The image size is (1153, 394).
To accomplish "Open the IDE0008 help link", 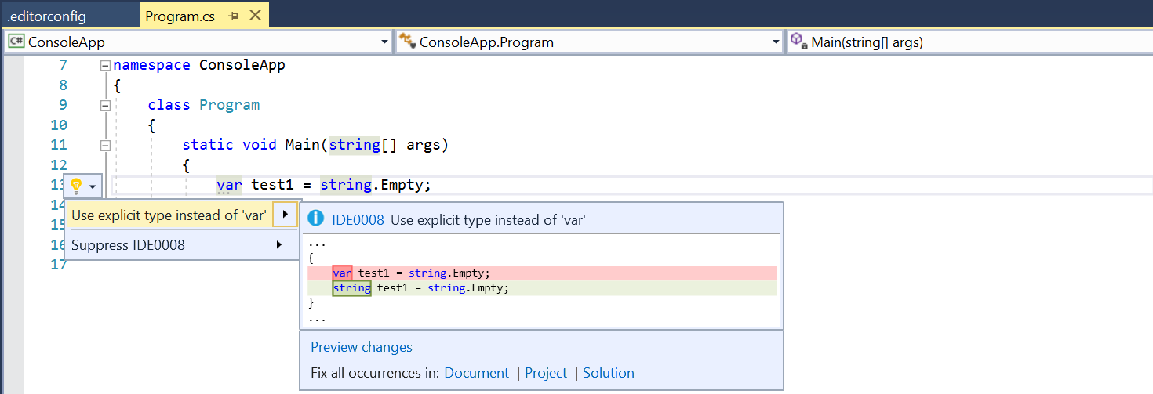I will point(358,220).
